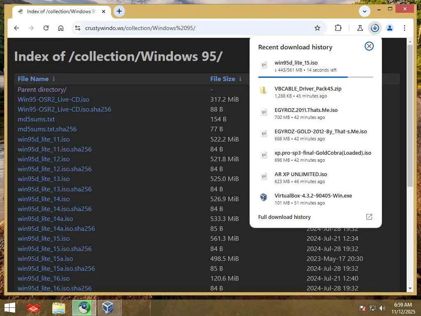Image resolution: width=421 pixels, height=316 pixels.
Task: Toggle the Downloads toolbar button
Action: (x=375, y=28)
